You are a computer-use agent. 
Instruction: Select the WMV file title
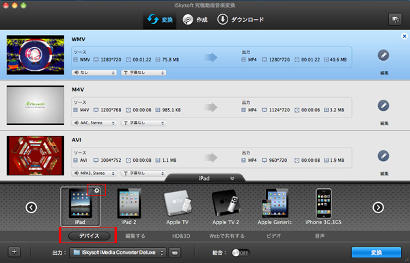(79, 39)
